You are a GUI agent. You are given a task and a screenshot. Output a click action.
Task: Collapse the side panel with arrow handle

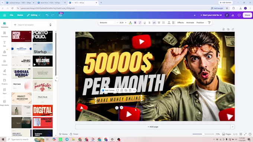pyautogui.click(x=57, y=78)
